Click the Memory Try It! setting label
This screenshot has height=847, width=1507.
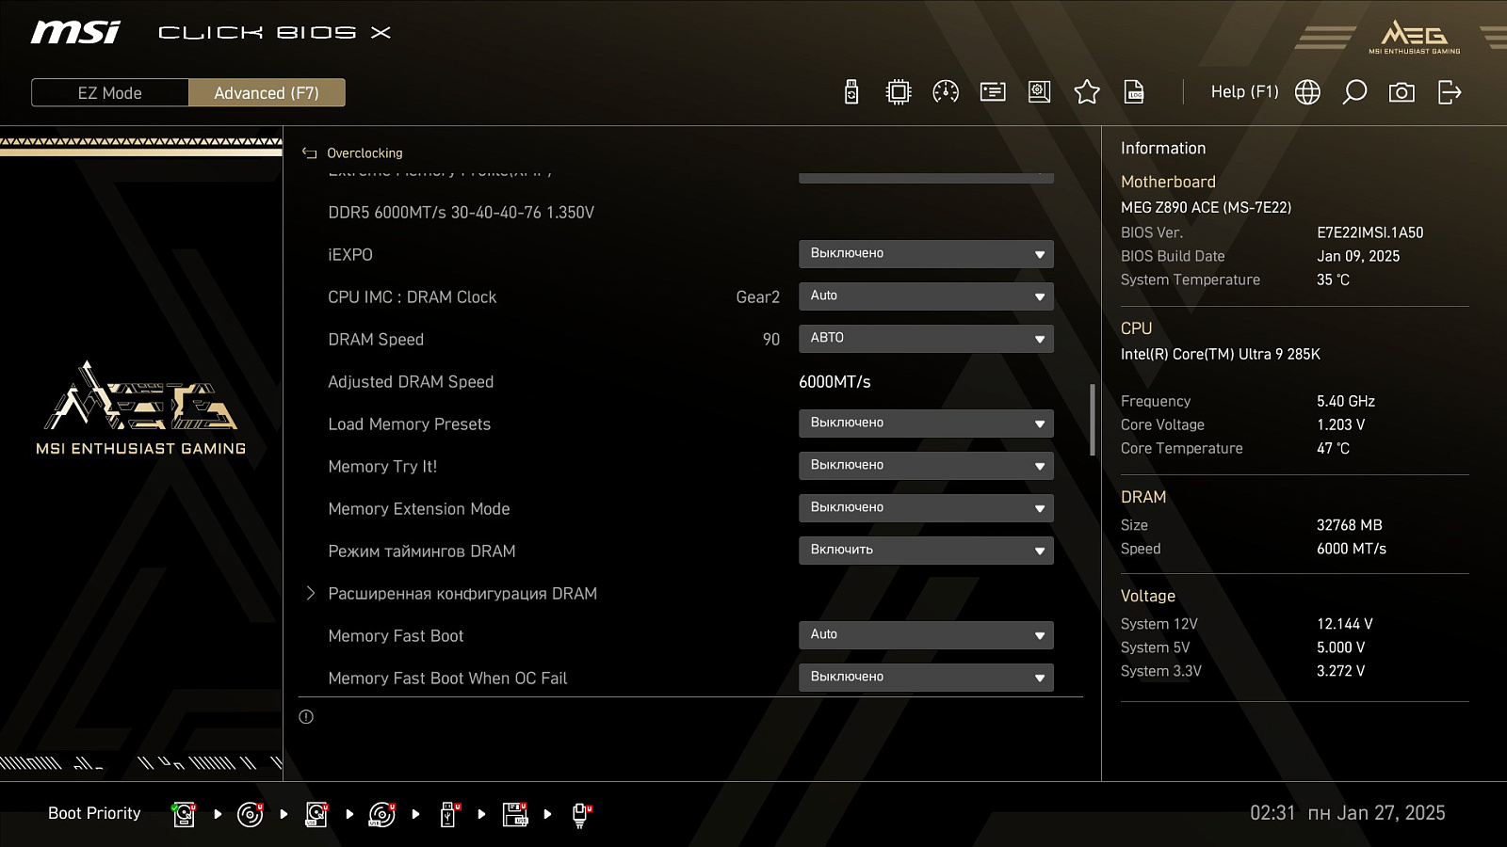pos(382,467)
